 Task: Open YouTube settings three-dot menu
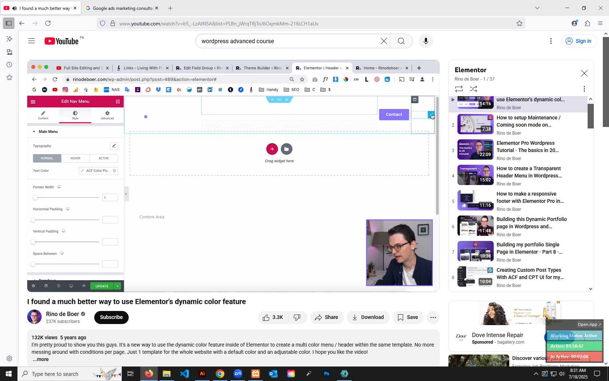551,41
